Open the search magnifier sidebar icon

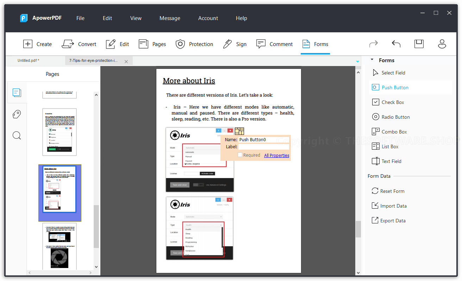click(17, 135)
